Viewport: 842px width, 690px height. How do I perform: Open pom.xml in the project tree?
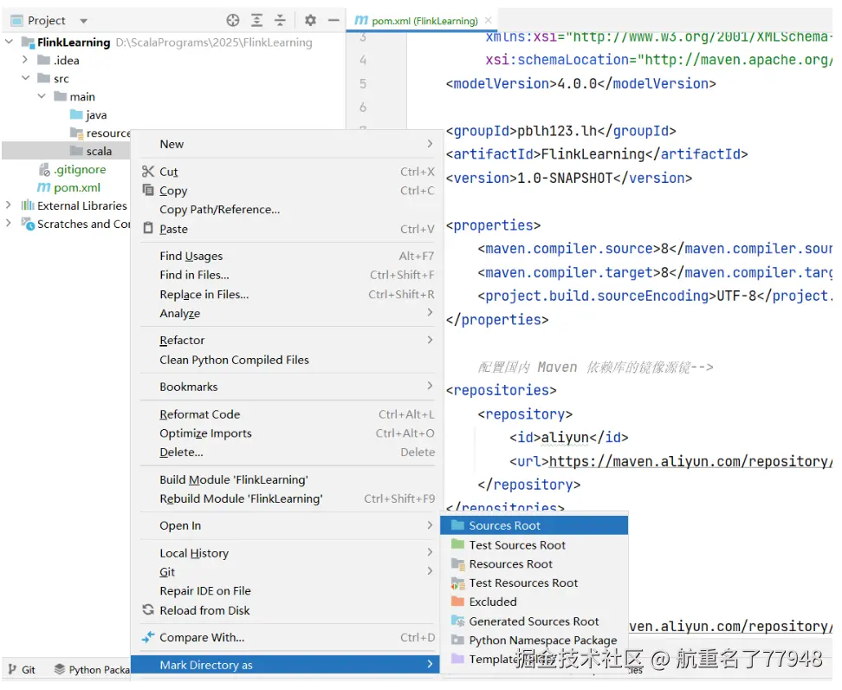pos(68,187)
